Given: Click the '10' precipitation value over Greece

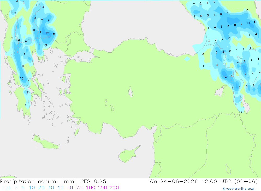Looking at the screenshot, I should (x=22, y=78).
